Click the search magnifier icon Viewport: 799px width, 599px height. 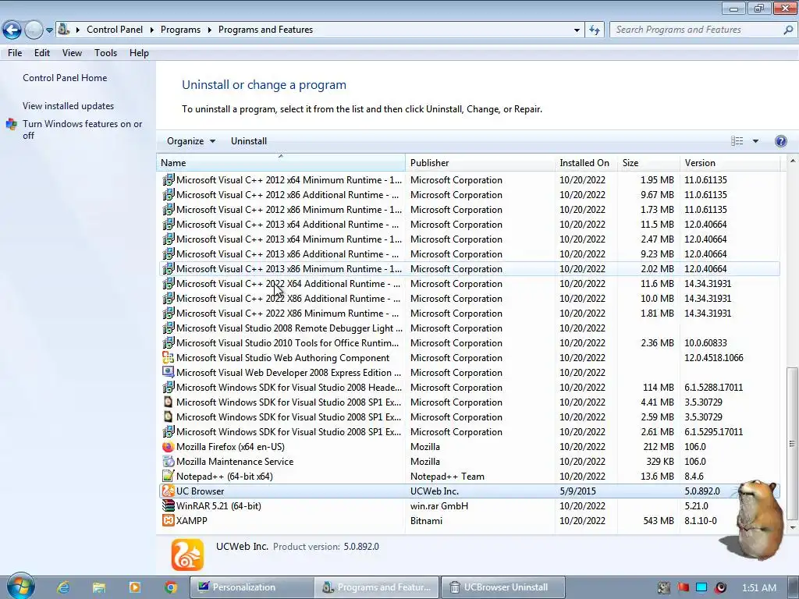click(788, 30)
